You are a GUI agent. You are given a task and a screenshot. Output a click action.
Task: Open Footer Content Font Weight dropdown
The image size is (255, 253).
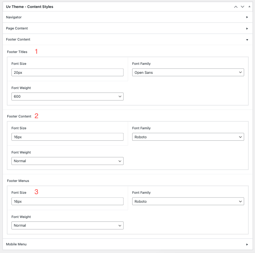(x=67, y=161)
